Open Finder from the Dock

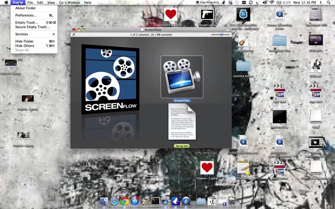[x=104, y=201]
